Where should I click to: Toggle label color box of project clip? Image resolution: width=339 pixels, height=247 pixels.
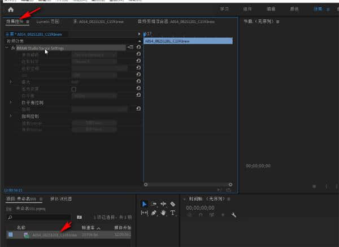click(x=11, y=235)
